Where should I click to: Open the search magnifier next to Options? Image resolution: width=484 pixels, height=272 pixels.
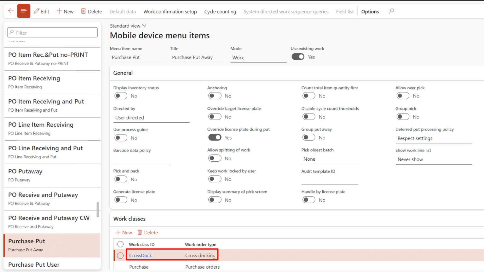pyautogui.click(x=391, y=11)
